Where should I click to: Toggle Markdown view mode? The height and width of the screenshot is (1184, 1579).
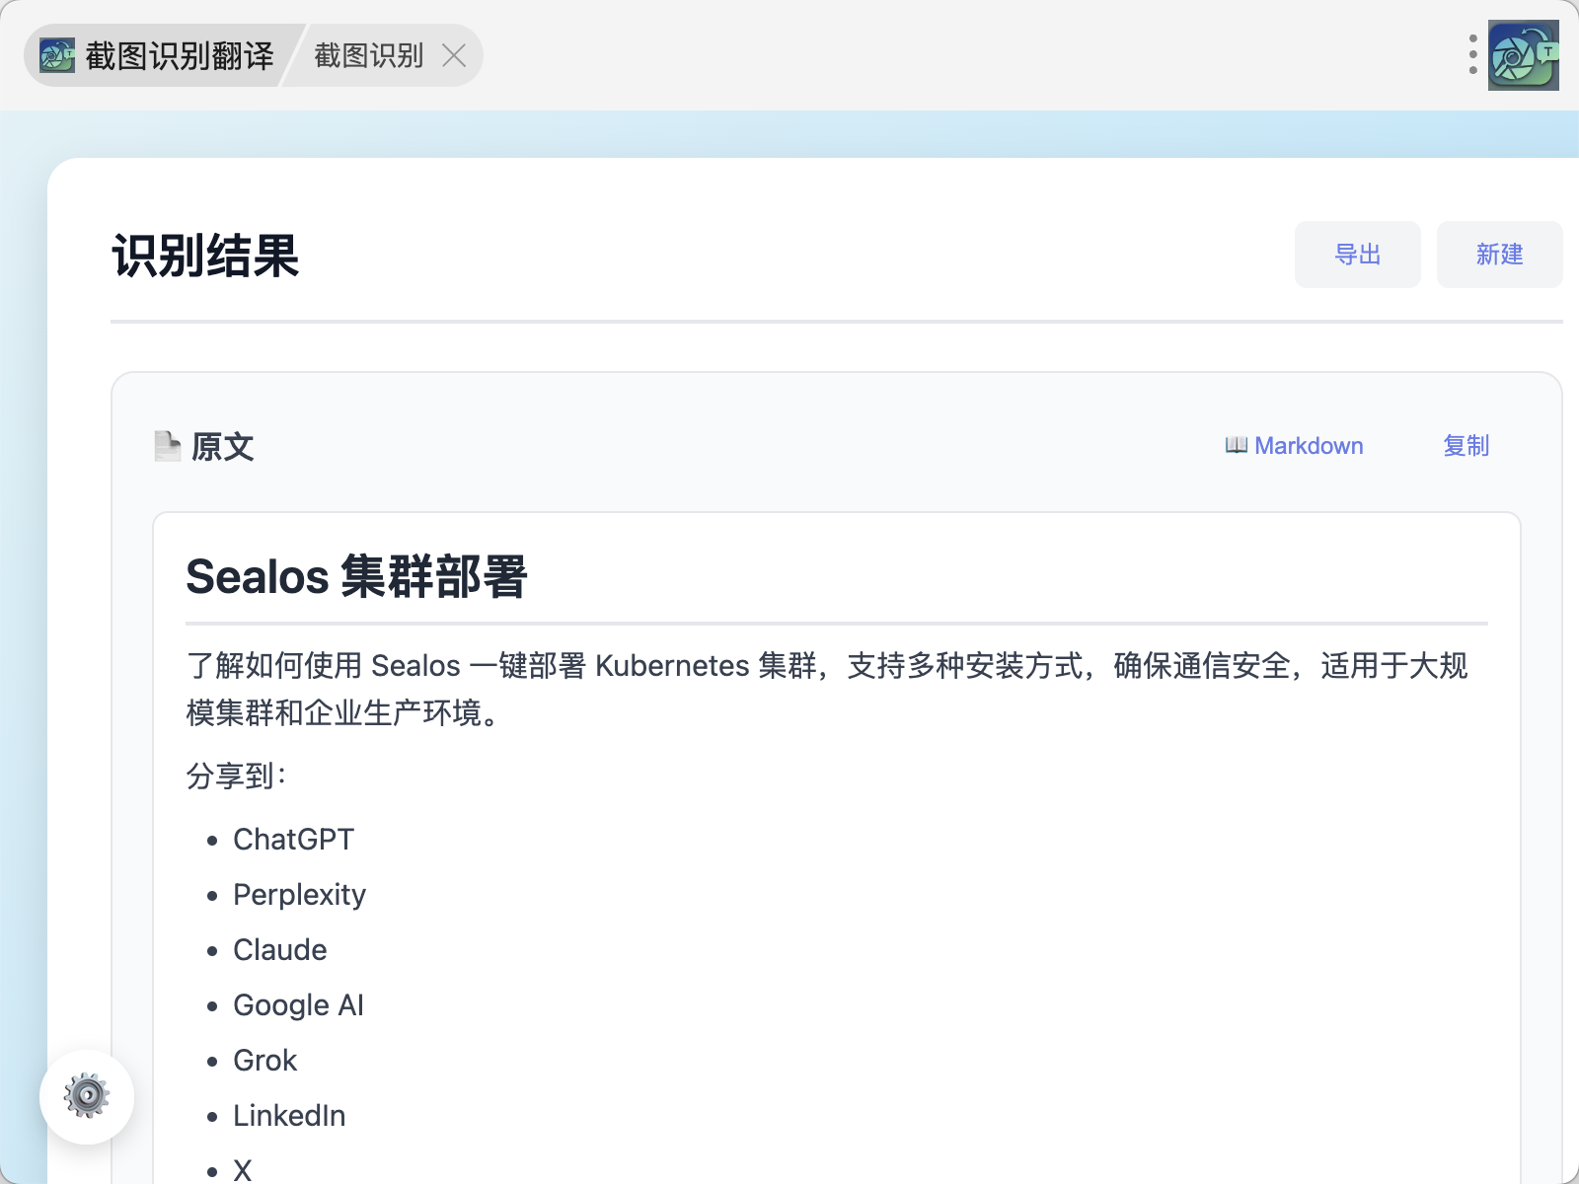pyautogui.click(x=1308, y=446)
